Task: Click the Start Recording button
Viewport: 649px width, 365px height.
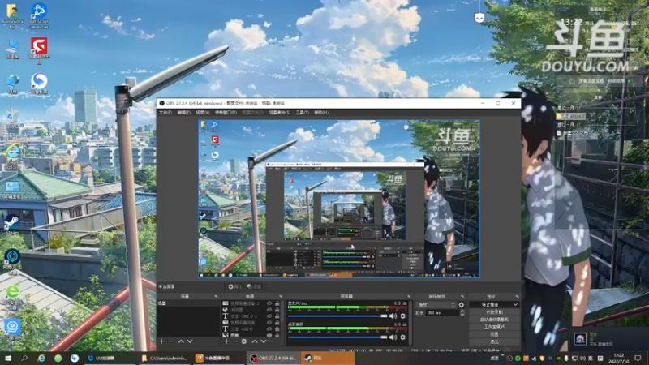Action: (x=494, y=312)
